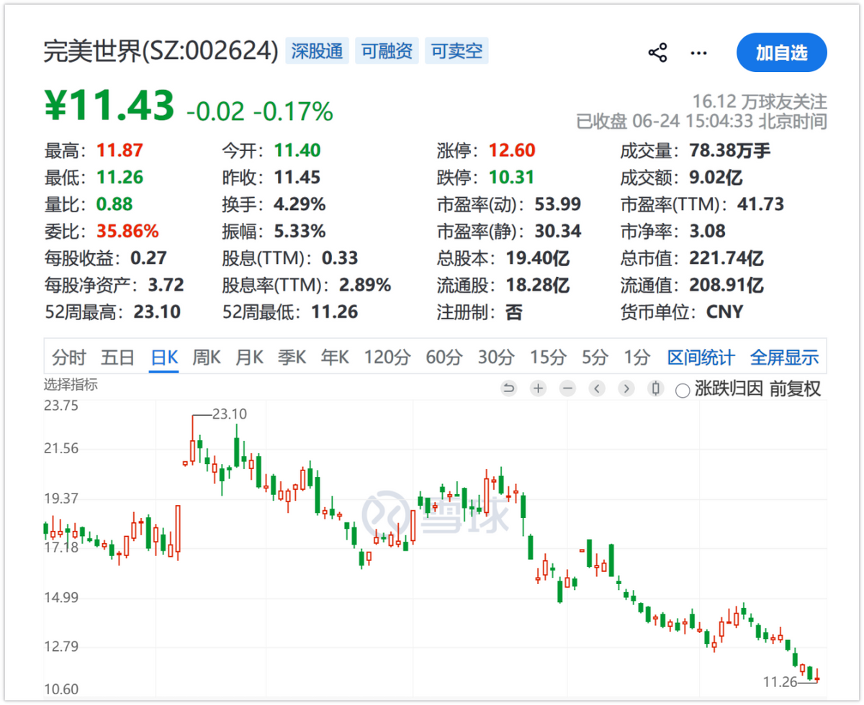
Task: Click the 流通值 value 208.91亿
Action: [726, 285]
